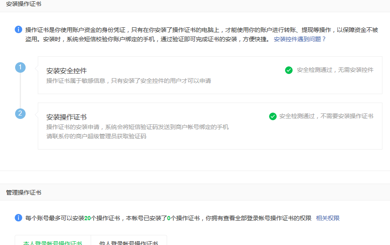Click the 安全检测通过，不需要安装操作证书 status text
This screenshot has width=390, height=245.
click(x=326, y=116)
